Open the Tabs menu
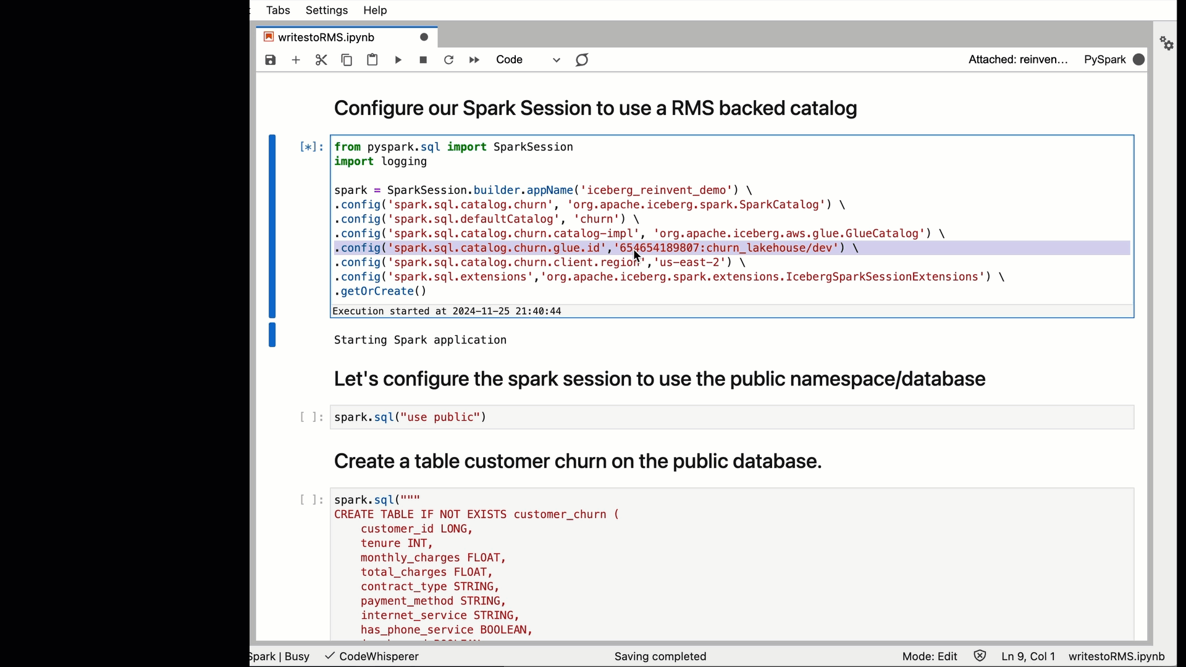Screen dimensions: 1186x667 278,10
